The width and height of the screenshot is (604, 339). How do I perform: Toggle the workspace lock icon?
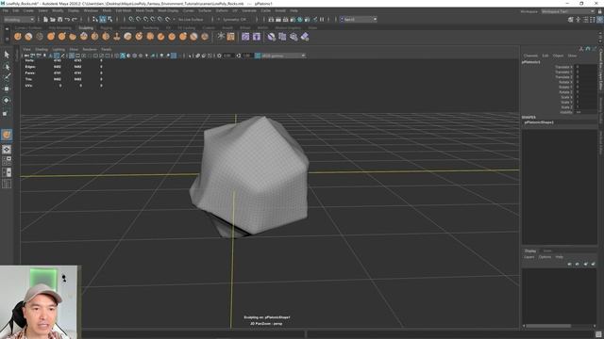[x=600, y=11]
